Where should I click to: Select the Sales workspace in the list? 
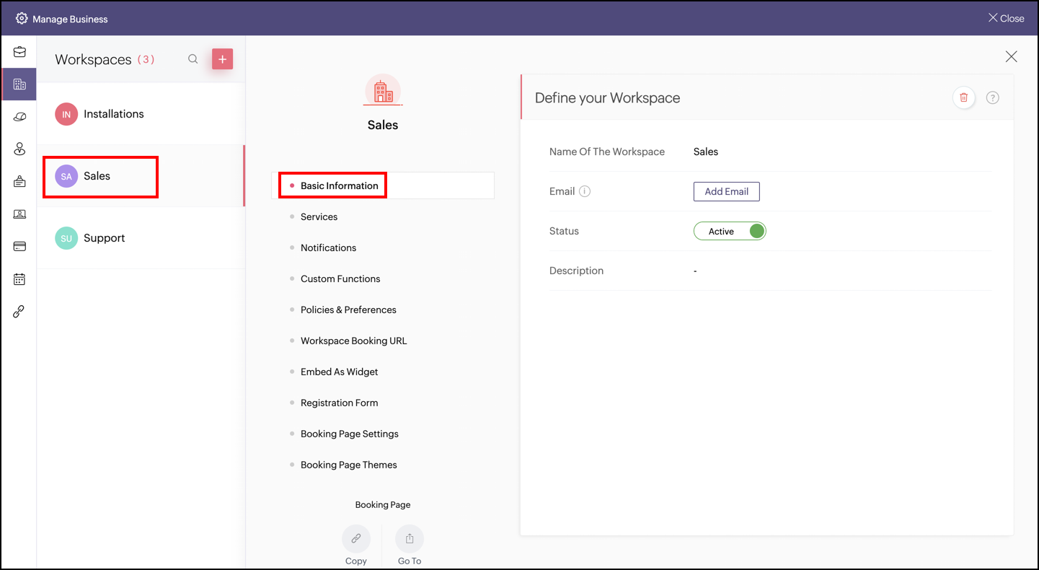tap(100, 176)
